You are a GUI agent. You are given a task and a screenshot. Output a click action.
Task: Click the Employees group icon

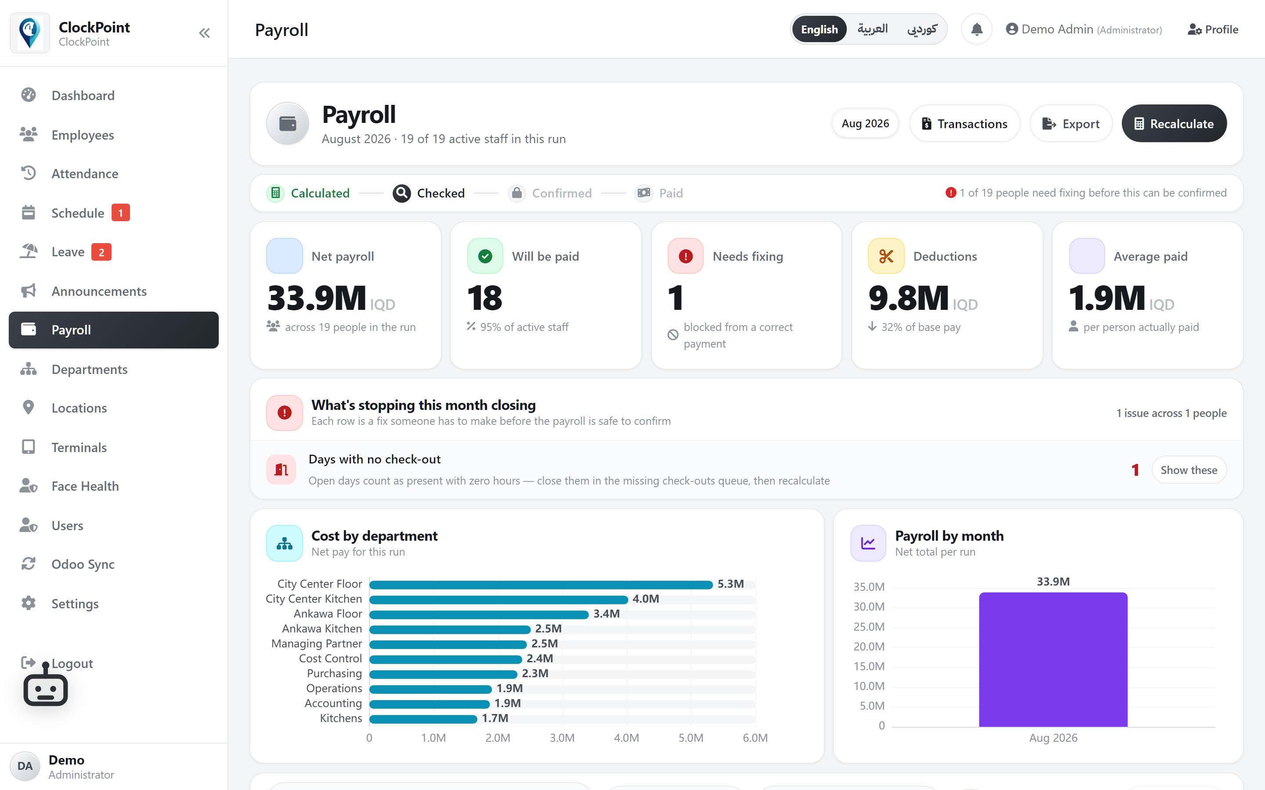(x=28, y=134)
